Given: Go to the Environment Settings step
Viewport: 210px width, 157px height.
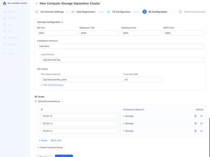Looking at the screenshot, I should [49, 12].
